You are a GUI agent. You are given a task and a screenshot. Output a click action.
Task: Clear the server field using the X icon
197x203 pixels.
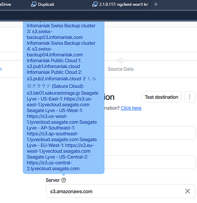pos(188,191)
